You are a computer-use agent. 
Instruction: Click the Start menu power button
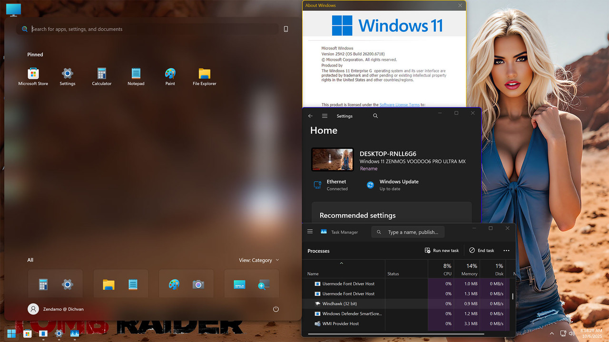pos(276,309)
